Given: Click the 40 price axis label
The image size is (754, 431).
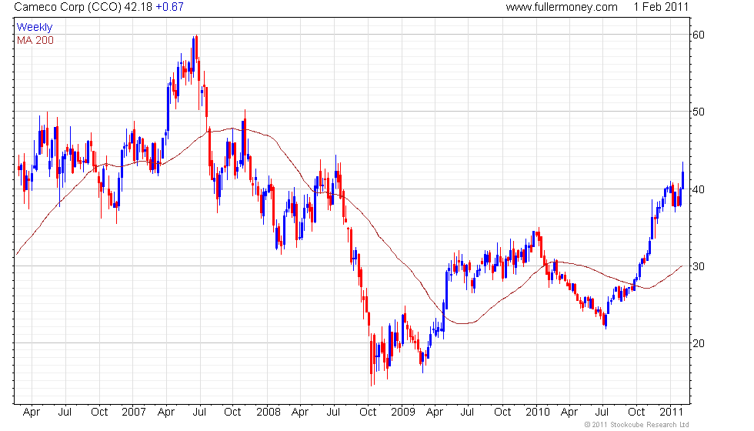Looking at the screenshot, I should (699, 189).
